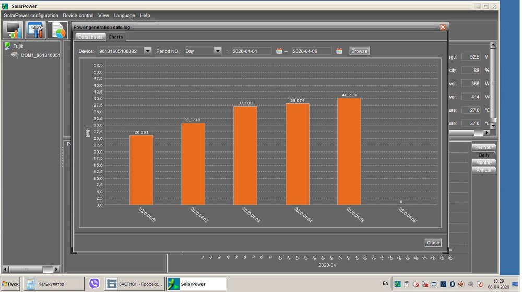Viewport: 522px width, 292px height.
Task: Select the Fujik computer node icon
Action: pos(7,46)
